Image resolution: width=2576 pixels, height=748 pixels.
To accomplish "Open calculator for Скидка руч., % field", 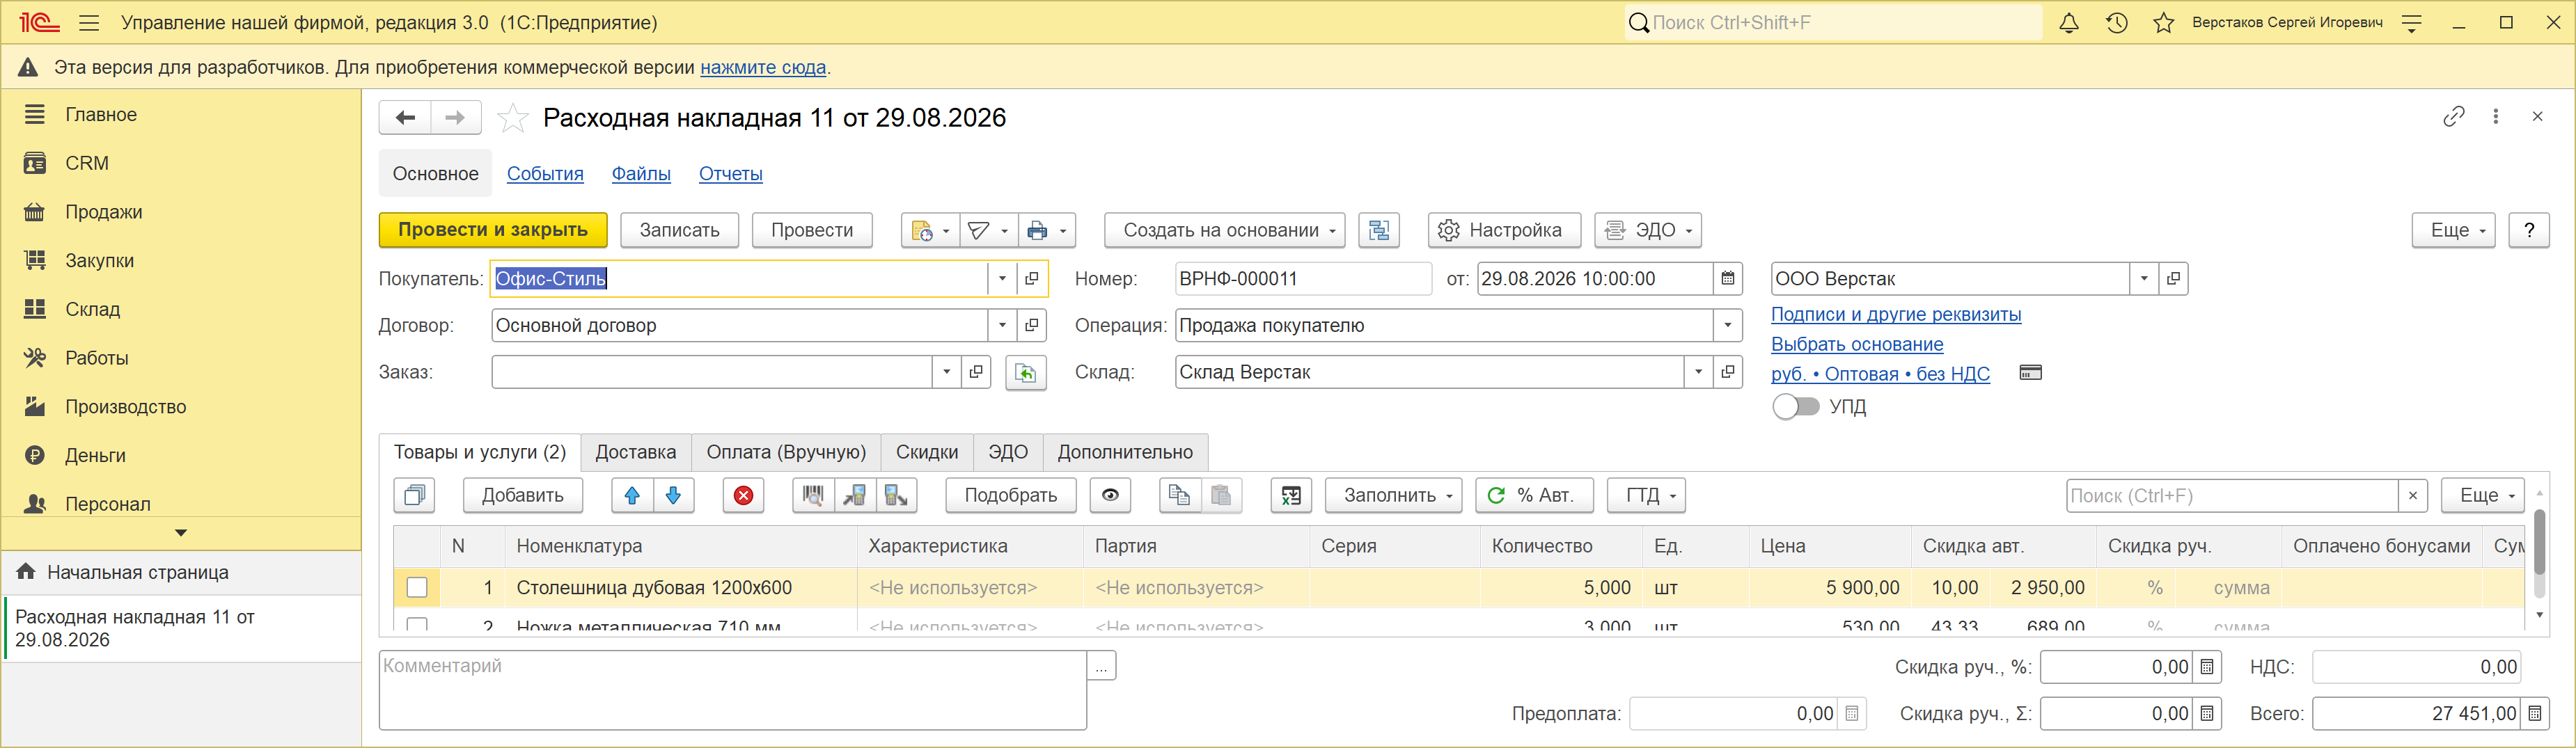I will pyautogui.click(x=2207, y=667).
